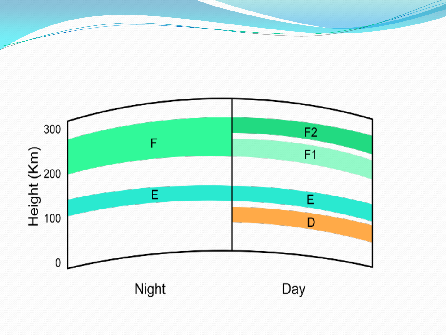Click the E label on night side

pyautogui.click(x=154, y=195)
